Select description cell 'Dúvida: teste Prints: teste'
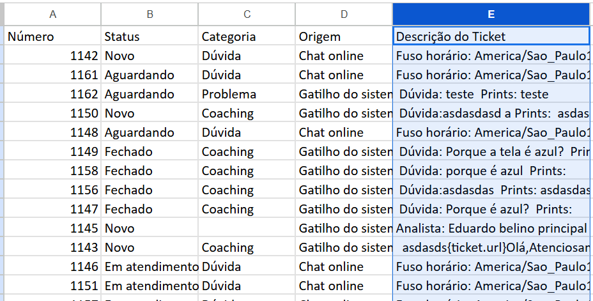 click(x=491, y=94)
